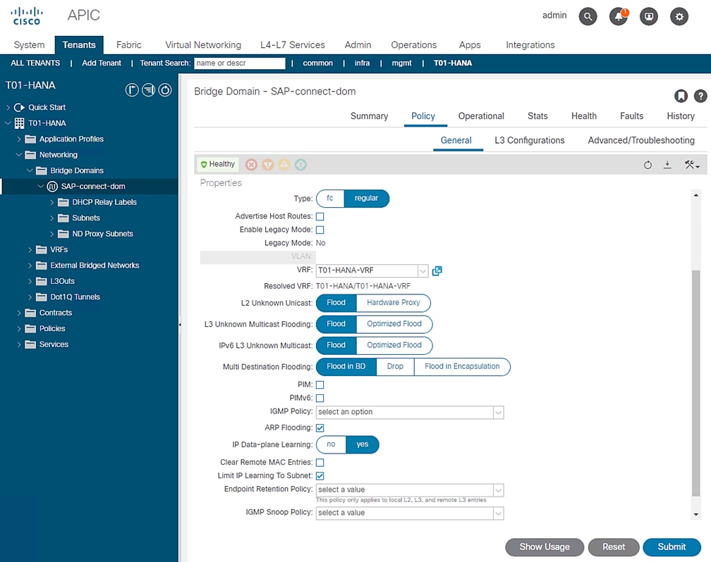Viewport: 711px width, 562px height.
Task: Expand the L3Outs folder
Action: (x=30, y=282)
